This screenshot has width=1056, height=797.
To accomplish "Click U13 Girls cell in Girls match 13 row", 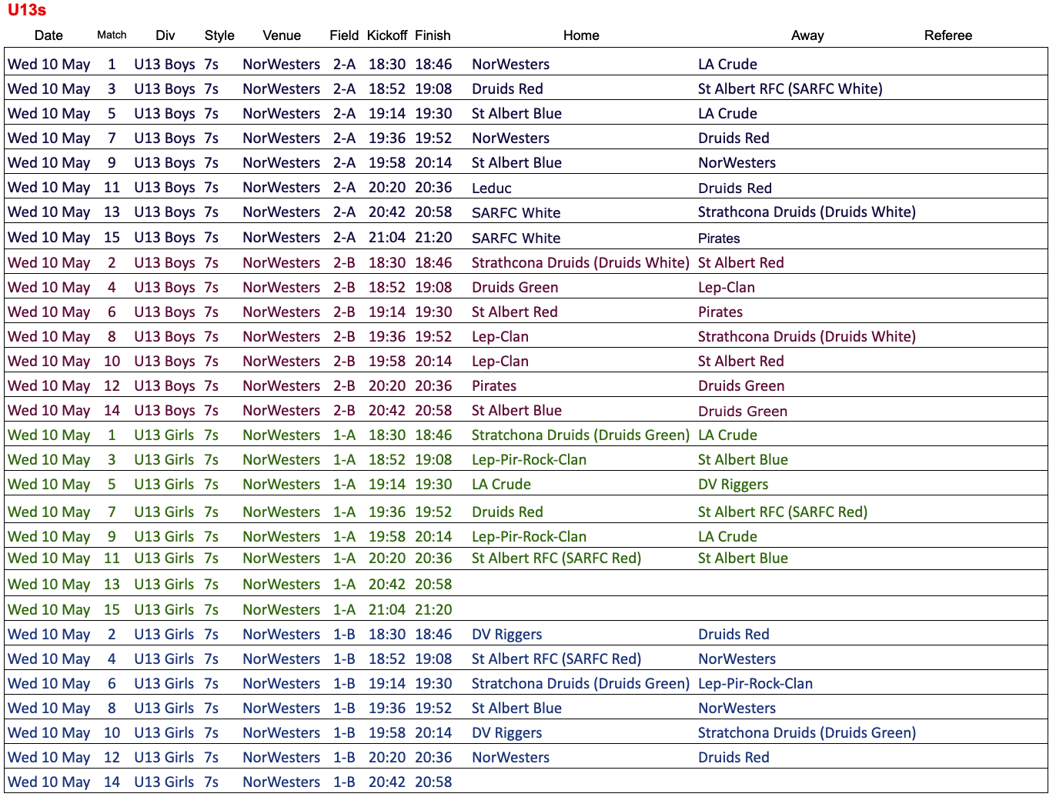I will (x=164, y=585).
